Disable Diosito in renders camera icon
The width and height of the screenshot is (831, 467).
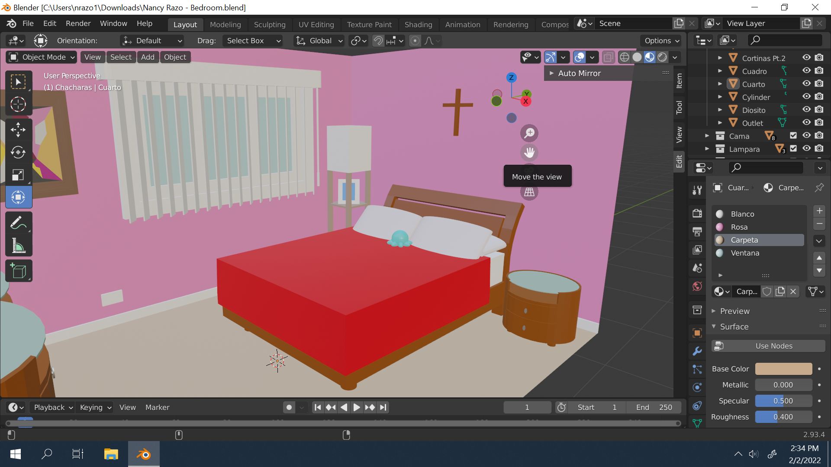coord(819,109)
